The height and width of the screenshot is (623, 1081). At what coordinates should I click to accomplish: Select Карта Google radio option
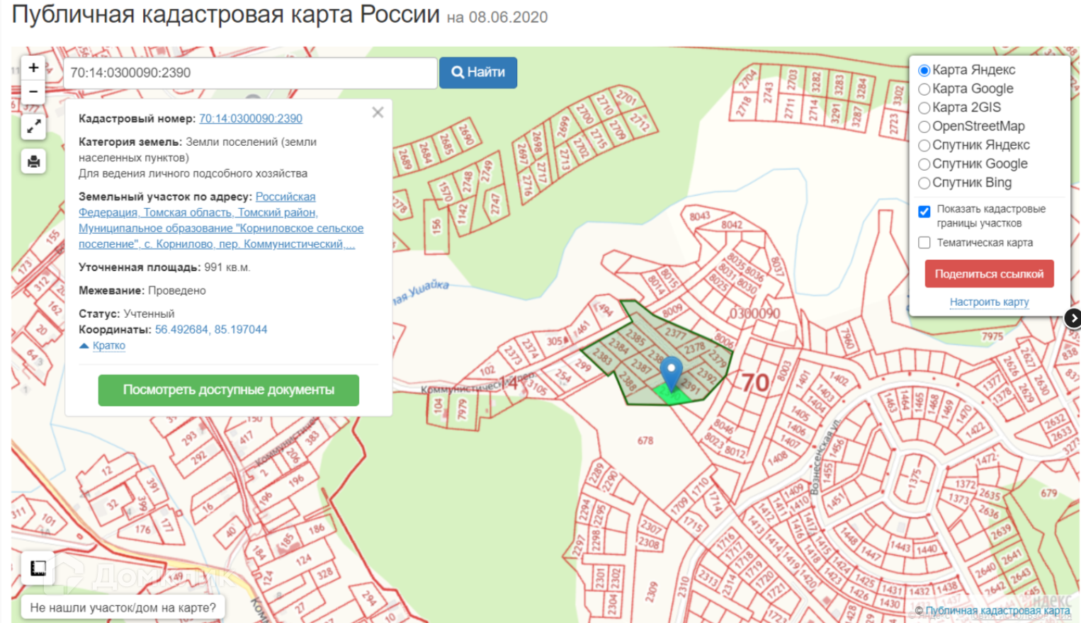(924, 89)
